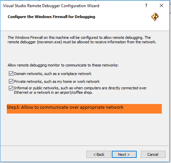The image size is (171, 163).
Task: Click the airport/coffee shop text line
Action: [x=53, y=92]
